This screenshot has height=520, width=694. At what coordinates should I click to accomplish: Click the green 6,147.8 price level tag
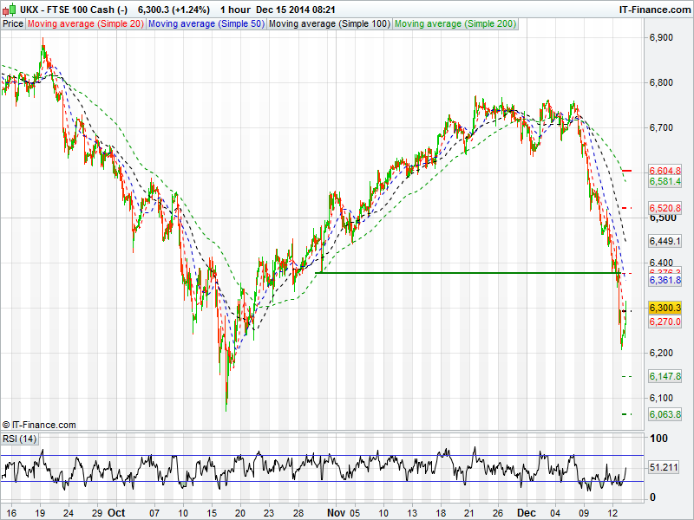pos(665,376)
